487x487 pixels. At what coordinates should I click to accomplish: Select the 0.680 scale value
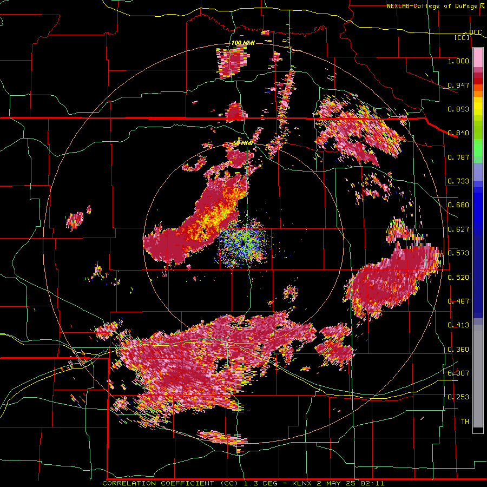click(x=458, y=205)
